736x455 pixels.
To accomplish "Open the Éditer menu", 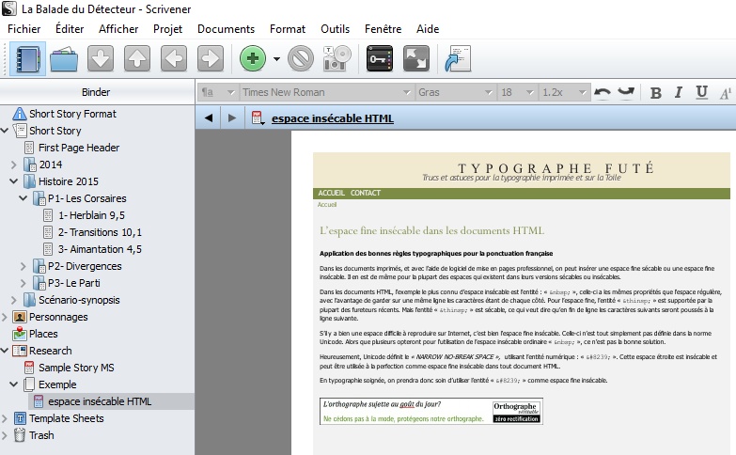I will point(70,29).
